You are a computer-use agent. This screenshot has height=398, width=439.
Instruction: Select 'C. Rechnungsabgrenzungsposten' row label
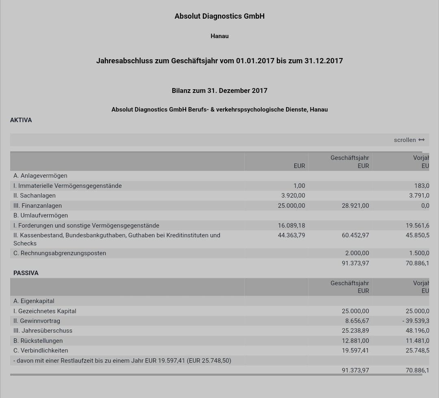[60, 253]
